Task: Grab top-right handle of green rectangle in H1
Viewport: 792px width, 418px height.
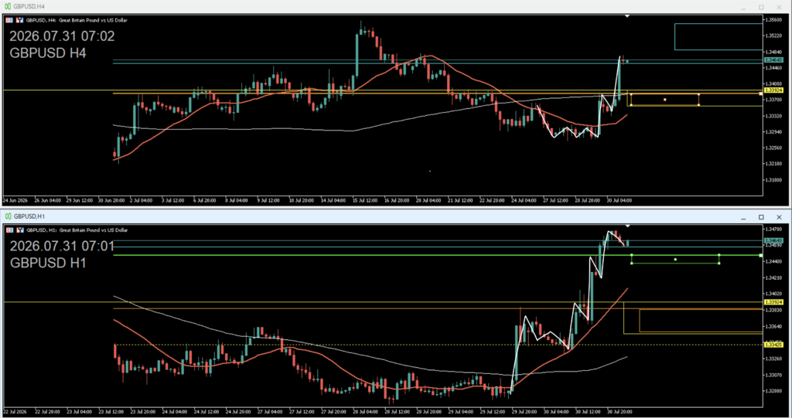Action: [x=719, y=256]
